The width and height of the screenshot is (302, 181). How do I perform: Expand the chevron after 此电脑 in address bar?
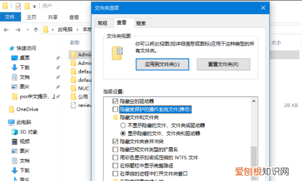pos(78,30)
